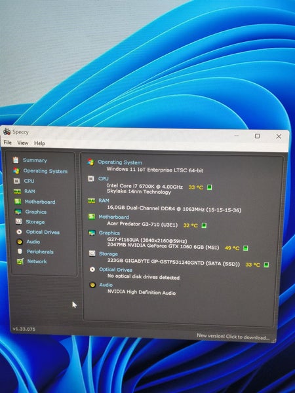Minimize the Speccy window
Image resolution: width=295 pixels, height=393 pixels.
click(236, 136)
